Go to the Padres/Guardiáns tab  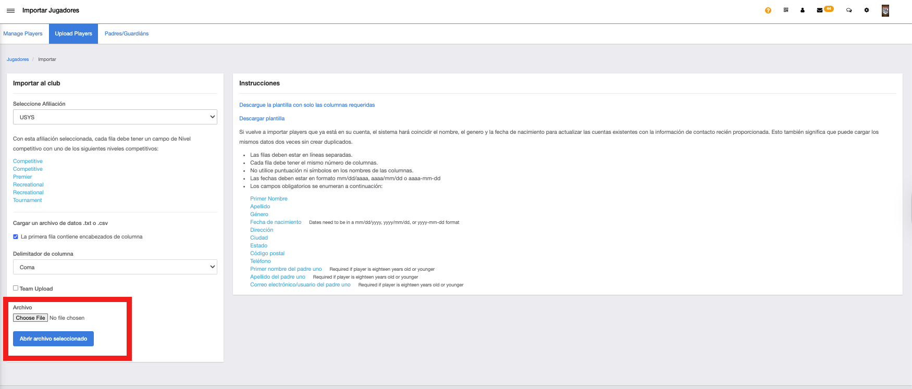click(127, 34)
